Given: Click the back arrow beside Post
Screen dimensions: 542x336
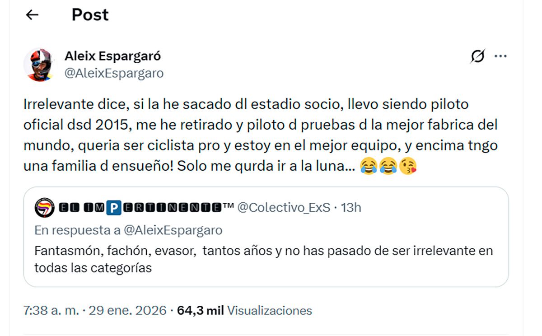Looking at the screenshot, I should [x=32, y=15].
